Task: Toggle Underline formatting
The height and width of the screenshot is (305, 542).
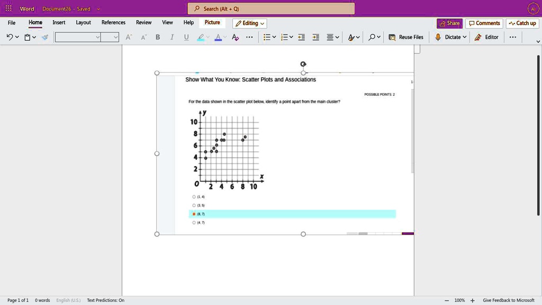Action: point(186,37)
